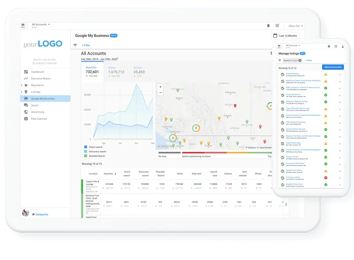This screenshot has width=354, height=260.
Task: Expand the Listings sidebar arrow
Action: [22, 92]
